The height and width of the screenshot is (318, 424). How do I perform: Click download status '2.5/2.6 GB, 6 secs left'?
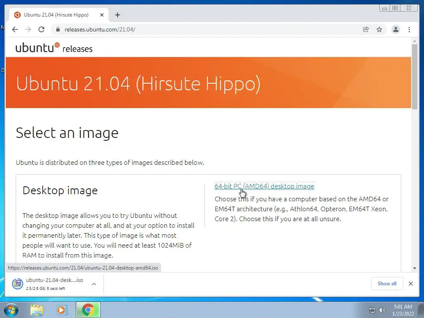(x=46, y=289)
